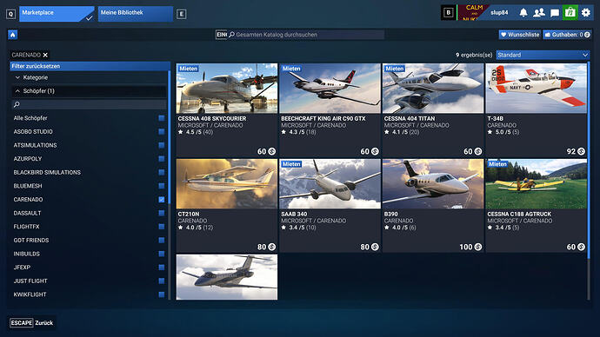Remove the CARENADO filter tag
The image size is (600, 337).
point(45,55)
